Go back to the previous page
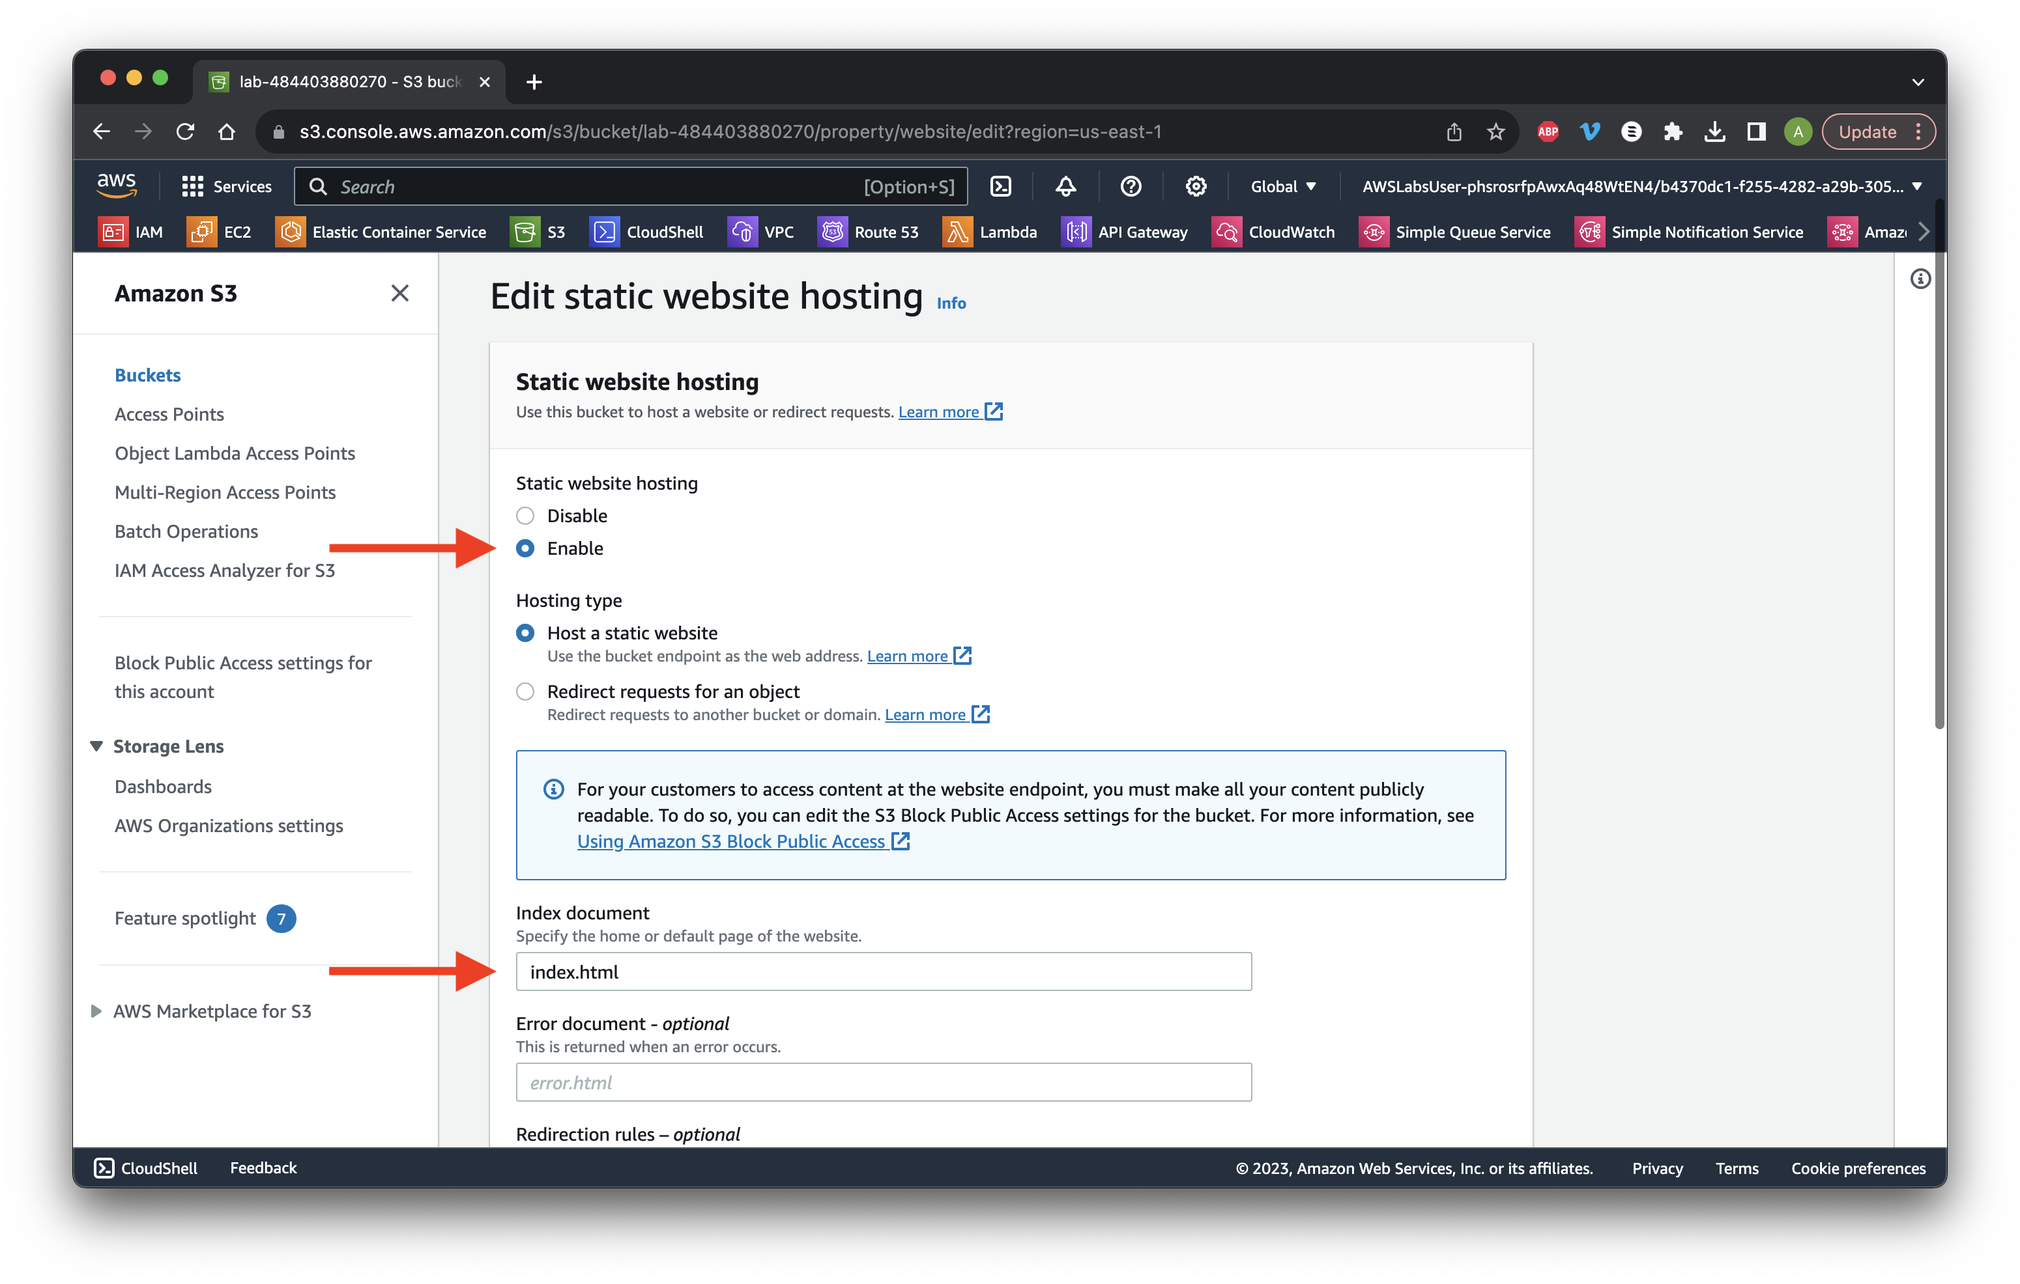The image size is (2020, 1284). 102,132
